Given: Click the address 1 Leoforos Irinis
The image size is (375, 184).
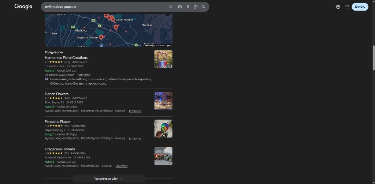Looking at the screenshot, I should (55, 66).
